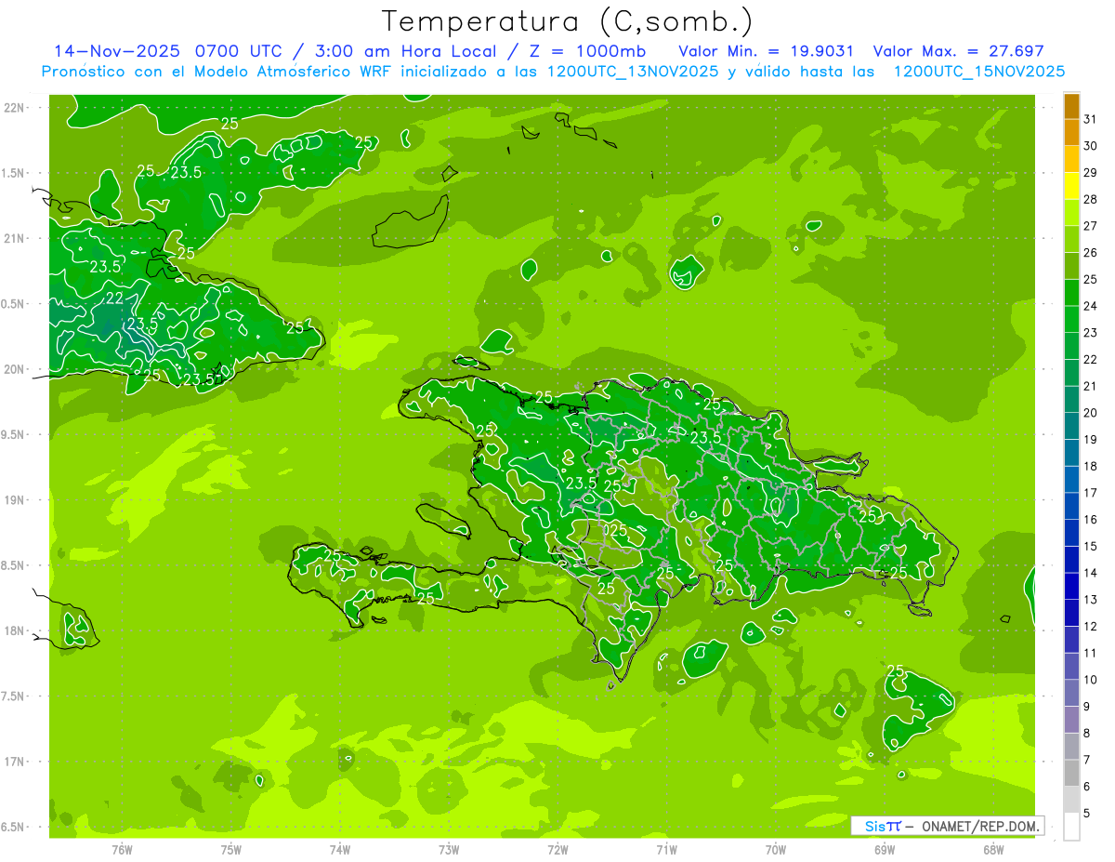Click legend label "21"
The image size is (1115, 862).
pos(1090,386)
